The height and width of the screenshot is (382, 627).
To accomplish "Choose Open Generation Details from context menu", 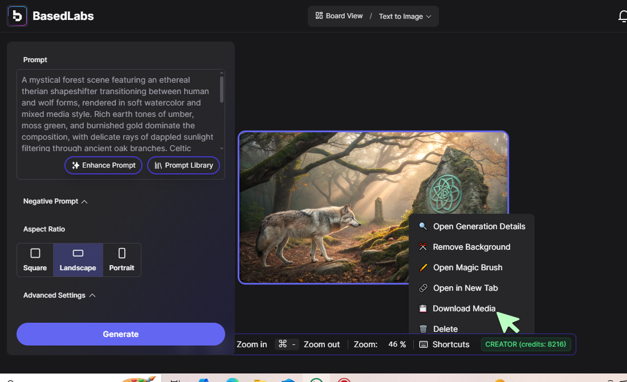I will tap(472, 226).
